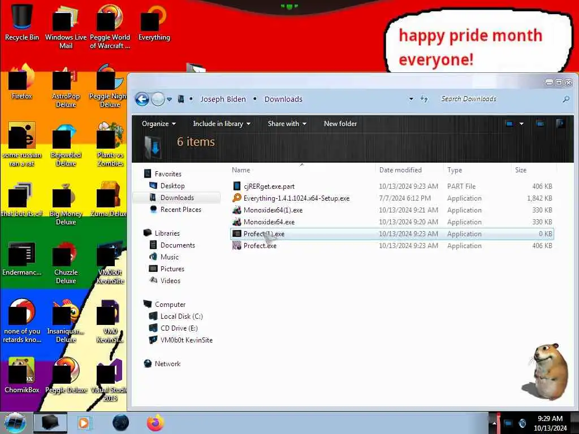Viewport: 579px width, 434px height.
Task: Click the Monoxidex64.exe file icon
Action: 237,222
